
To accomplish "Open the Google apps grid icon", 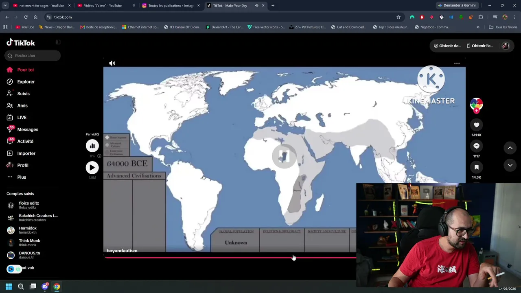I will 5,27.
